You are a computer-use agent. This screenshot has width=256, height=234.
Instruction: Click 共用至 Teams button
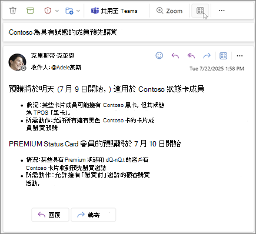point(114,11)
